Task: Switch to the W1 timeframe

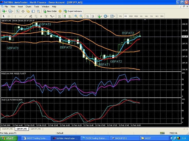Action: point(157,16)
